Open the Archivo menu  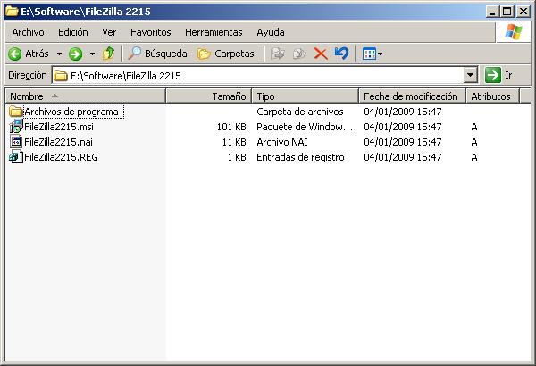tap(28, 32)
